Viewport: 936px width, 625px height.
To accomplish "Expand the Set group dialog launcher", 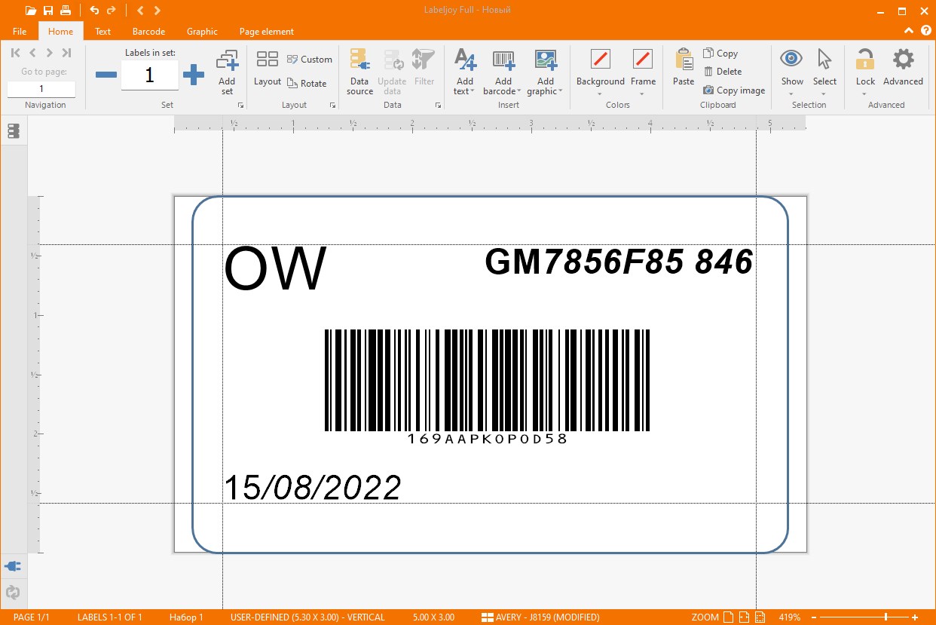I will pos(241,106).
